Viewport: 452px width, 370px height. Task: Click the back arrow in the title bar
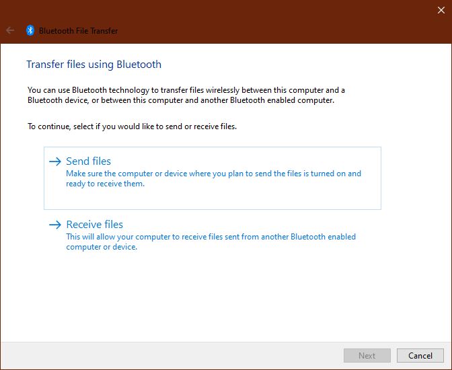(x=10, y=30)
